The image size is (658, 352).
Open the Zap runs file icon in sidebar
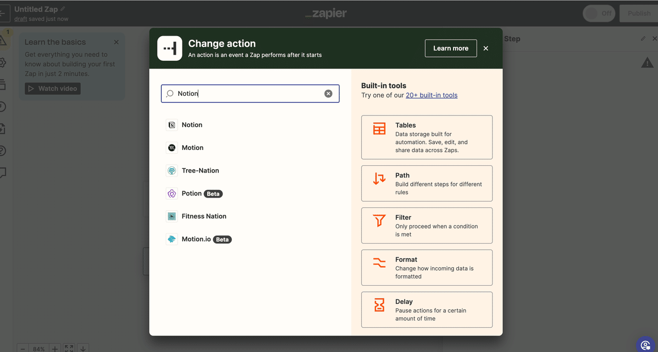click(x=2, y=129)
